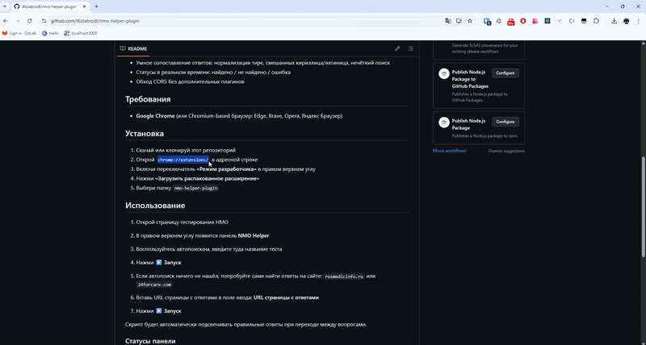The image size is (646, 345).
Task: Open the localhost:3000 bookmark
Action: point(81,33)
